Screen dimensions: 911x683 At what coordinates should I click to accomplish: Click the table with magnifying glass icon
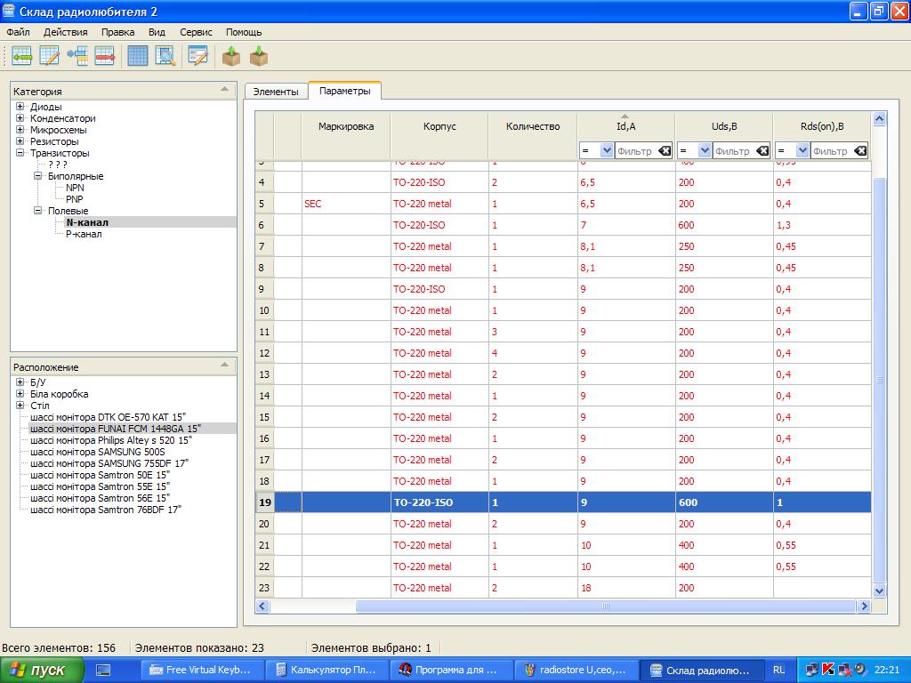(x=165, y=56)
